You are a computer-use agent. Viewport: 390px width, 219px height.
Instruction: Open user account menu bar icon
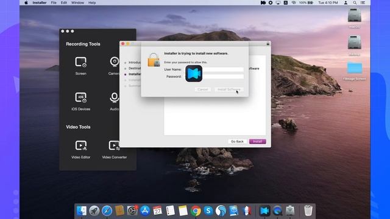(346, 2)
